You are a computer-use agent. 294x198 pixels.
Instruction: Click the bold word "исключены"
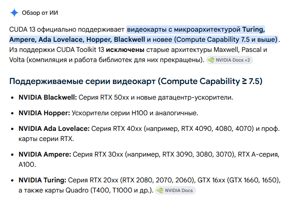(125, 50)
